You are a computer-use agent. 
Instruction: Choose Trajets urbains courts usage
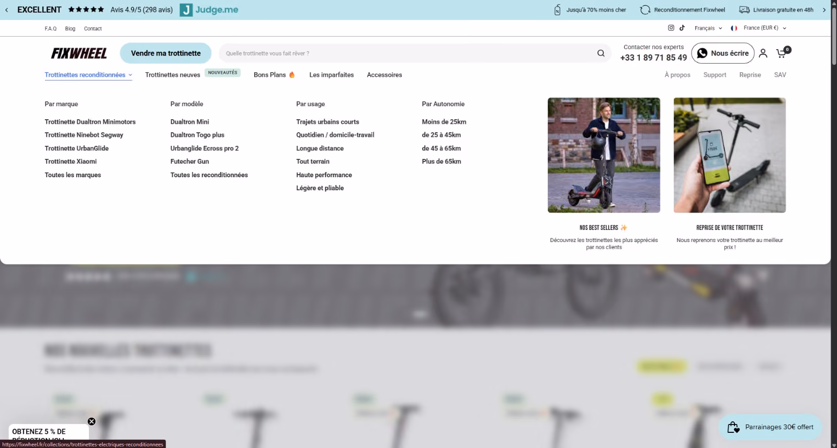[327, 122]
